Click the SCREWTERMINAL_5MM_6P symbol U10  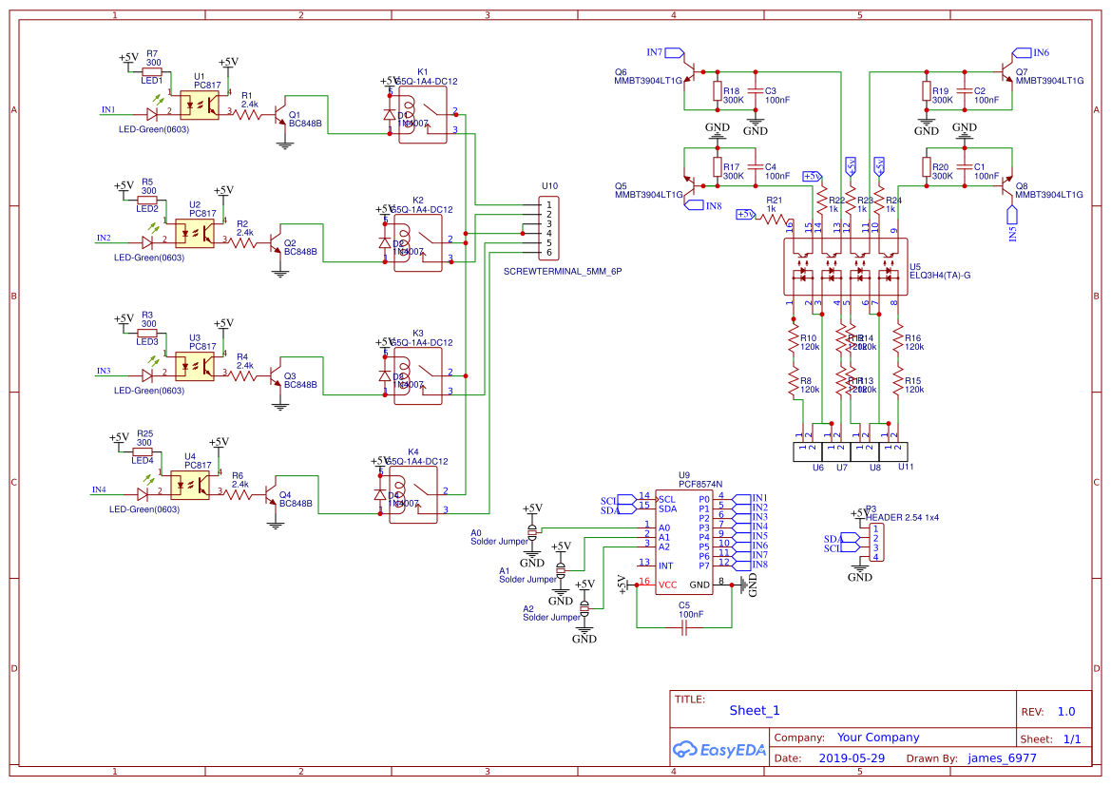546,228
